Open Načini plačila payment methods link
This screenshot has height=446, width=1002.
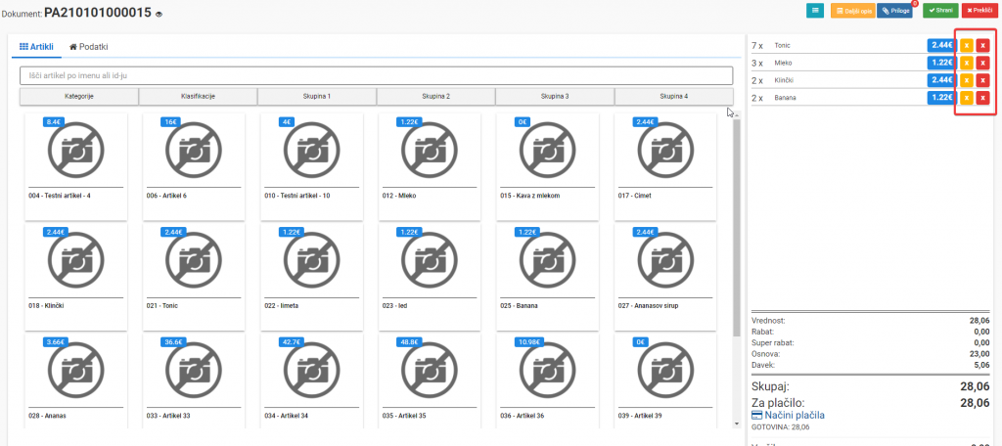(788, 416)
